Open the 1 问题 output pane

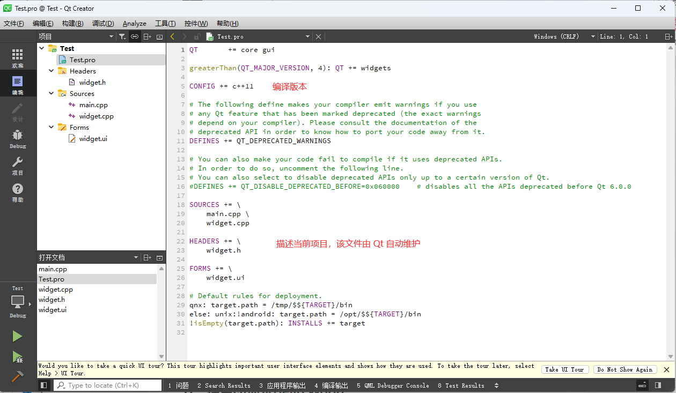(x=179, y=385)
